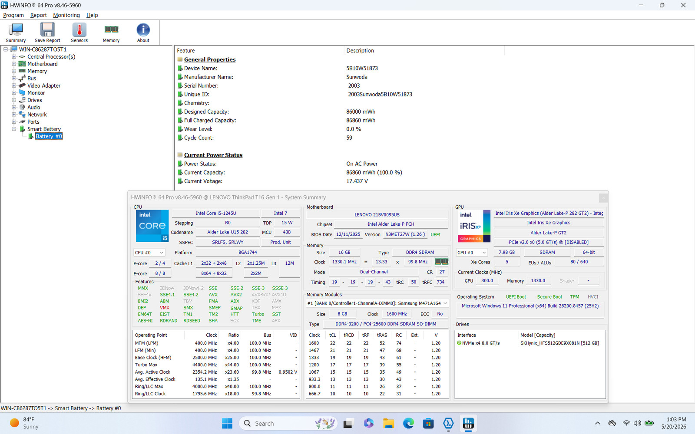
Task: Select the Cycle Count row
Action: [265, 138]
